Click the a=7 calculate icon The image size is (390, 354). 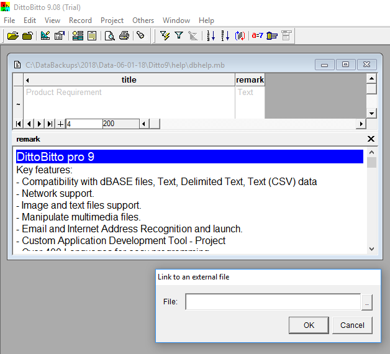257,35
